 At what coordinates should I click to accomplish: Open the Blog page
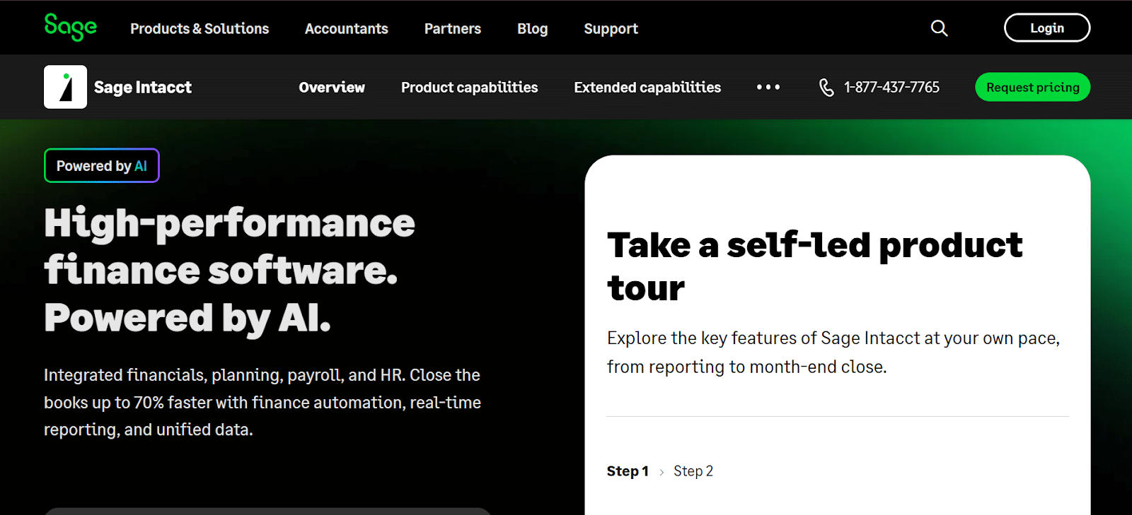pyautogui.click(x=532, y=29)
